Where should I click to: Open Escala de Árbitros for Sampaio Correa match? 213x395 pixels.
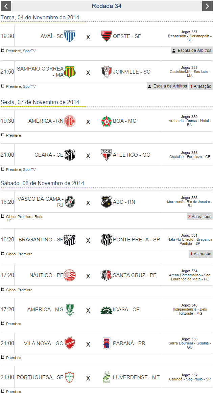pos(167,86)
